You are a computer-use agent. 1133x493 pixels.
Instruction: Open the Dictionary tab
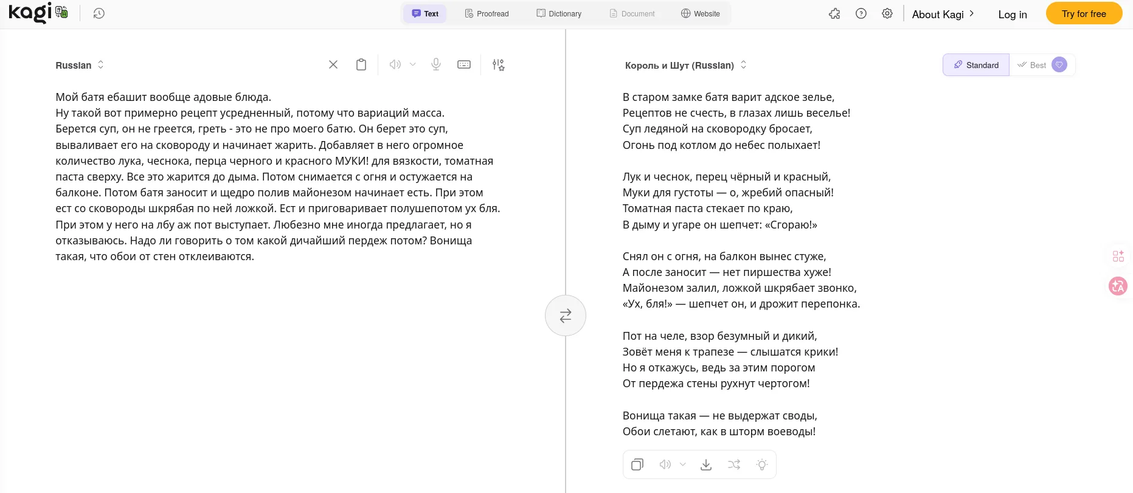559,13
